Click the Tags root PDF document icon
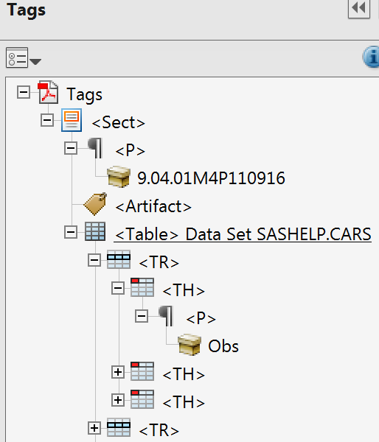Viewport: 379px width, 442px height. pyautogui.click(x=48, y=92)
